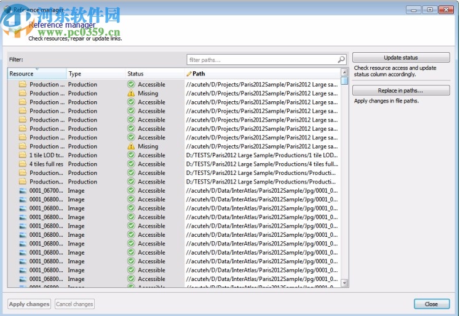The image size is (460, 316).
Task: Click the green check icon in the '4 tiles full res' row
Action: [131, 164]
